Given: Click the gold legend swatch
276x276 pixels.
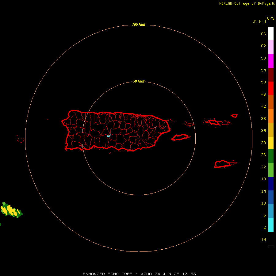Looking at the screenshot, I should pyautogui.click(x=271, y=130).
